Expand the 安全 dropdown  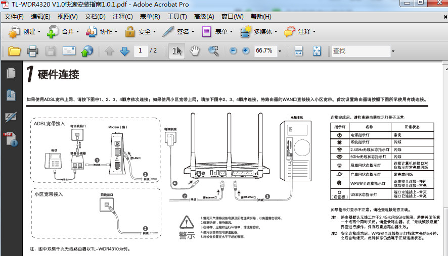coord(154,32)
